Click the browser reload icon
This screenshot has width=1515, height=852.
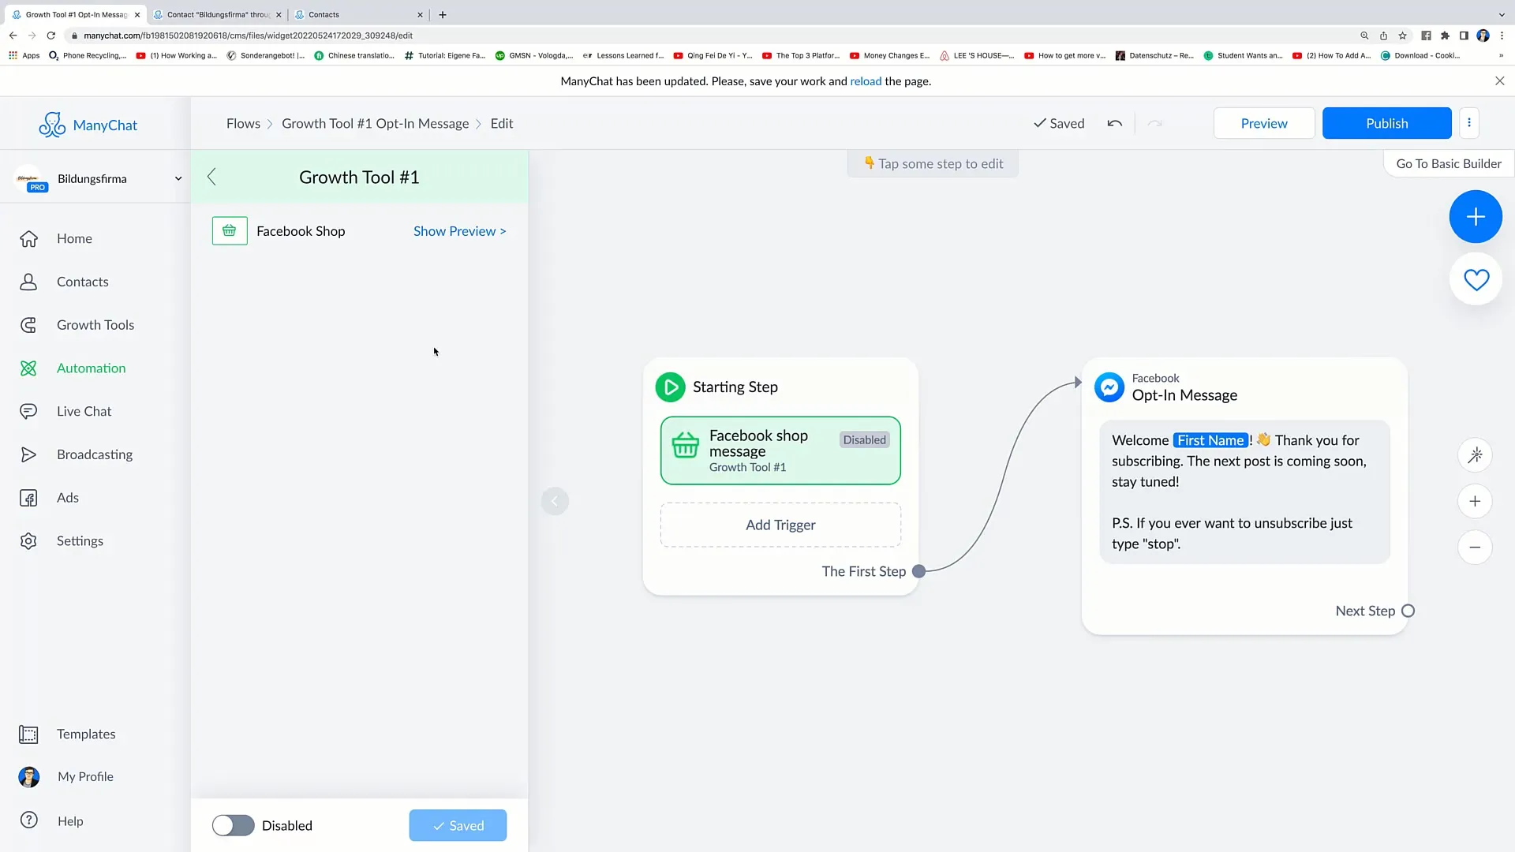pyautogui.click(x=50, y=35)
